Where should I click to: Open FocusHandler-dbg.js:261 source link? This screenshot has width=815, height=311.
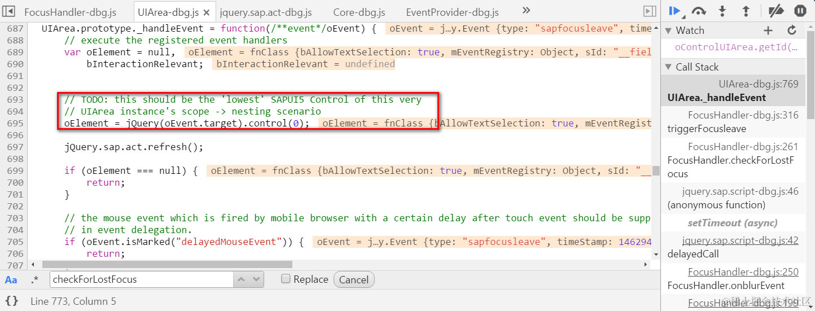coord(743,147)
